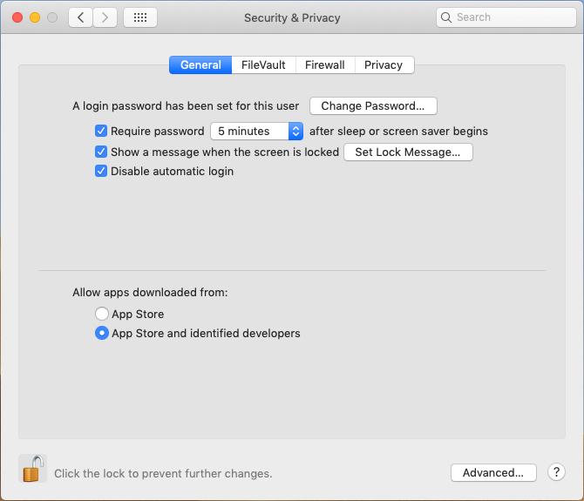Screen dimensions: 584x501
Task: Choose App Store and identified developers
Action: coord(102,334)
